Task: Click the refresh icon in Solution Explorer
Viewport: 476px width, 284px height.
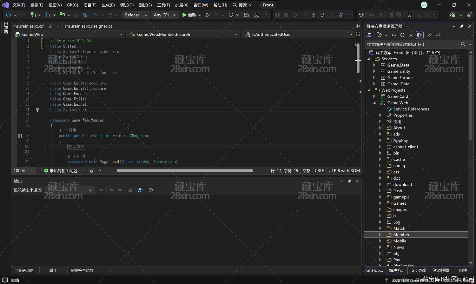Action: point(402,35)
